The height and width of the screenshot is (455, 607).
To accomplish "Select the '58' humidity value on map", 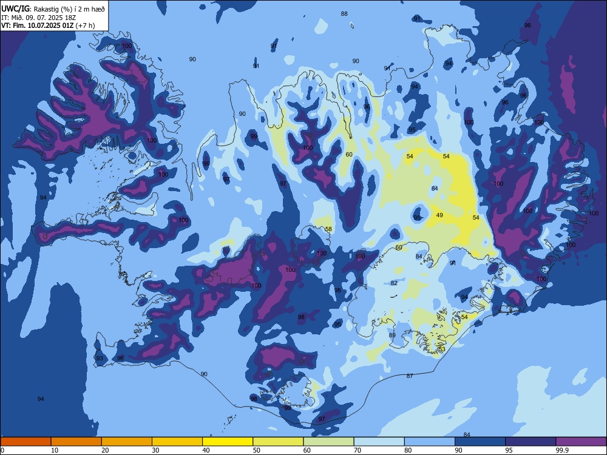I will pyautogui.click(x=328, y=229).
